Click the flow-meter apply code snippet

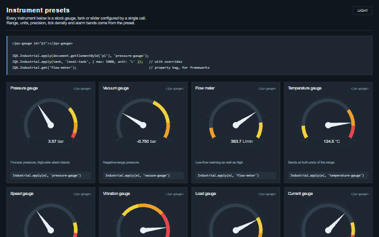236,175
